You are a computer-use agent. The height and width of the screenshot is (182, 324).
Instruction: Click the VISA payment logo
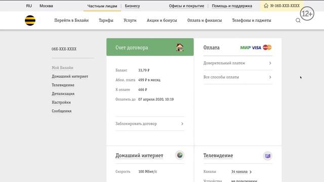(x=257, y=48)
